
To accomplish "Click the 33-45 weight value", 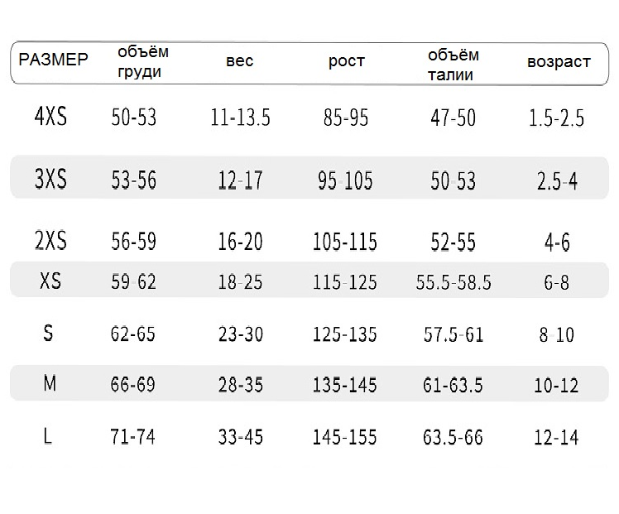I will tap(241, 437).
